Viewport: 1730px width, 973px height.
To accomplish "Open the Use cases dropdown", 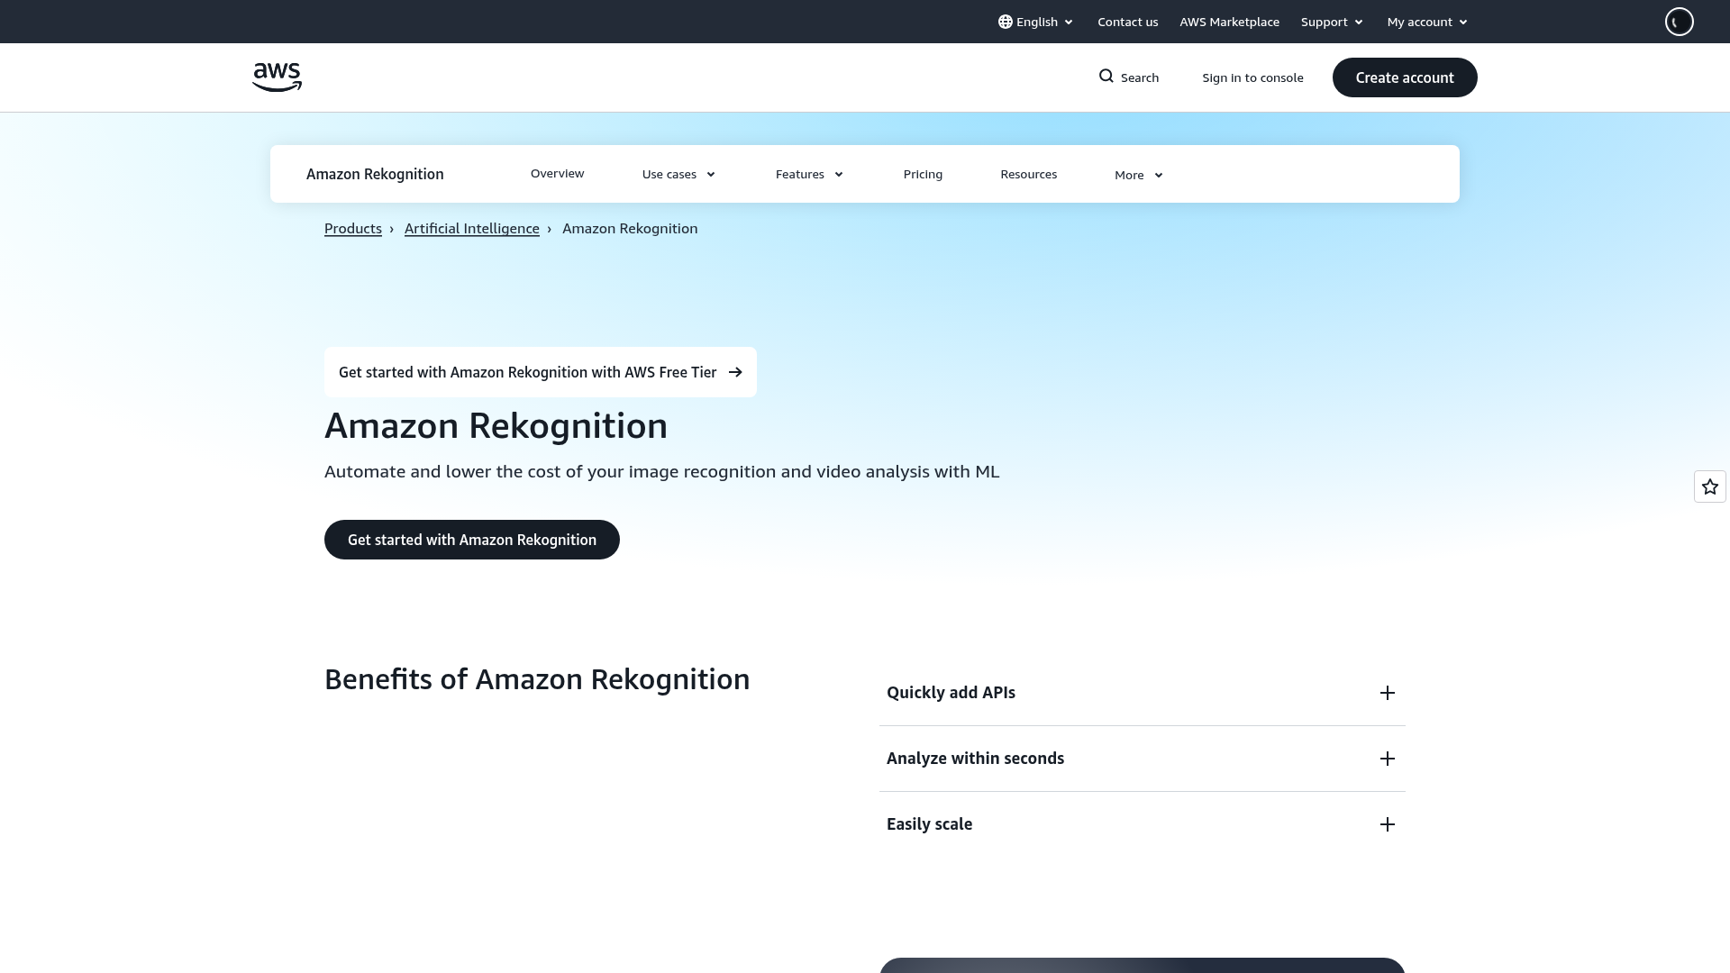I will [x=678, y=174].
